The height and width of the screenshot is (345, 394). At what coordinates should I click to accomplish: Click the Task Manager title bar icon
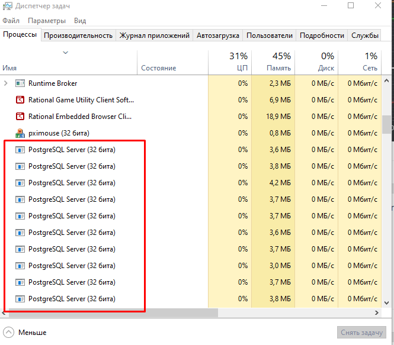pos(7,6)
